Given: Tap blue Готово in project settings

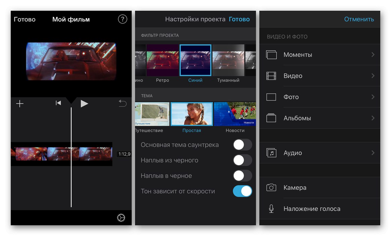Looking at the screenshot, I should 239,19.
